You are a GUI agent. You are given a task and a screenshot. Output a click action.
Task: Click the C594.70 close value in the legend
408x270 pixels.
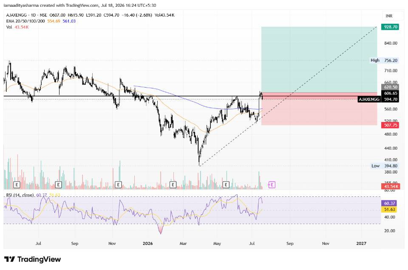[x=111, y=15]
